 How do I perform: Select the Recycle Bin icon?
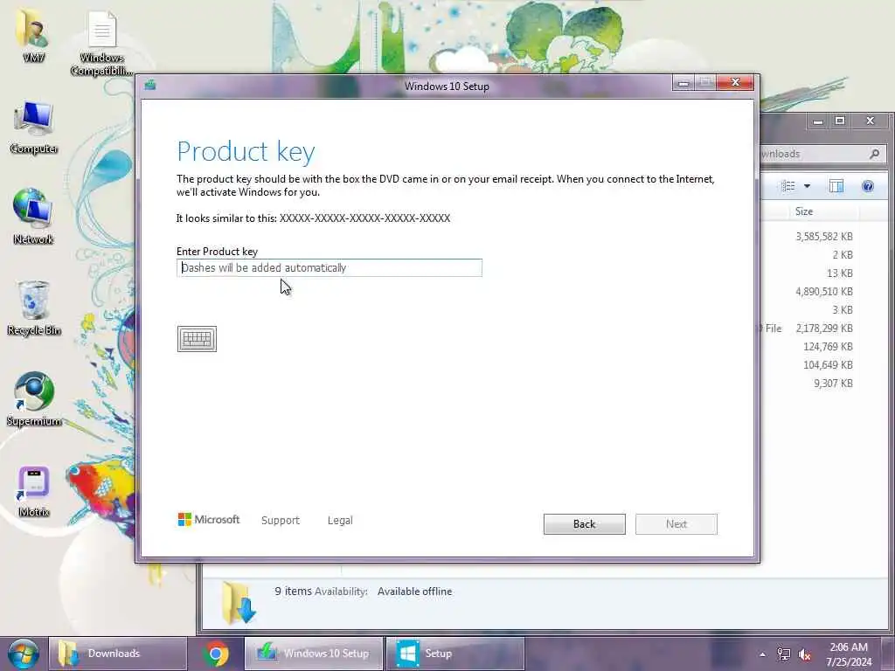pyautogui.click(x=34, y=308)
